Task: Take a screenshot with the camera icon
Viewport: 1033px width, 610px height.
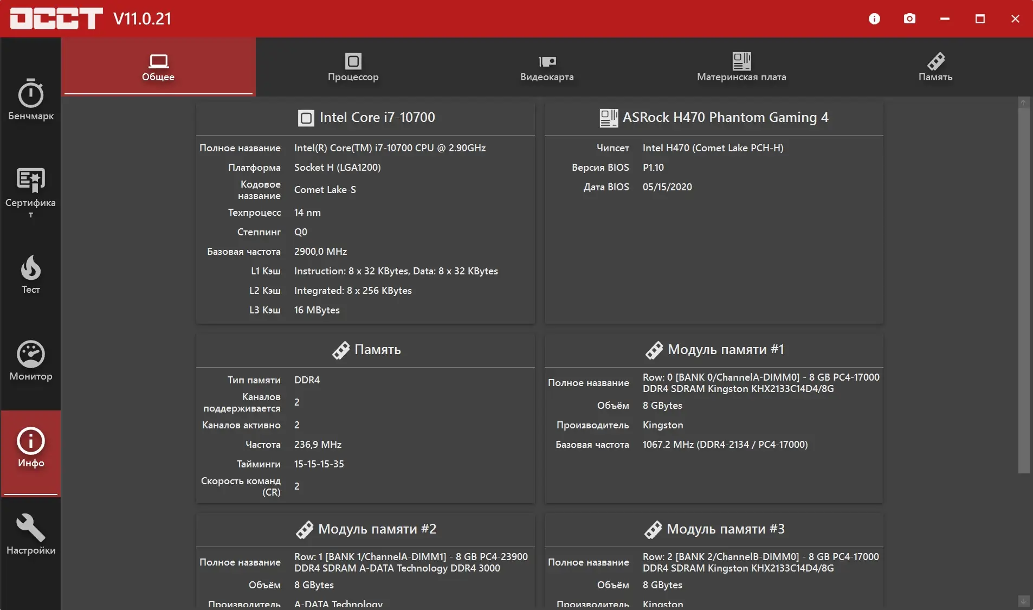Action: [x=909, y=19]
